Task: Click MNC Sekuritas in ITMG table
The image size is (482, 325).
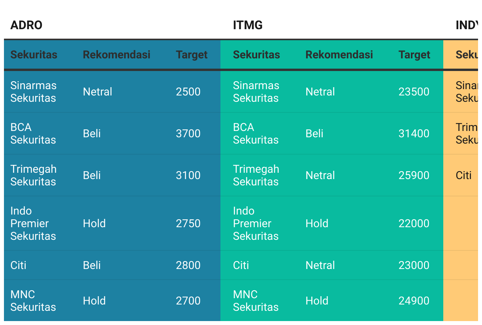Action: tap(256, 301)
